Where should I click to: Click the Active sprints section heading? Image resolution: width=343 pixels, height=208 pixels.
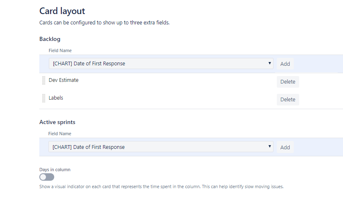pos(58,122)
